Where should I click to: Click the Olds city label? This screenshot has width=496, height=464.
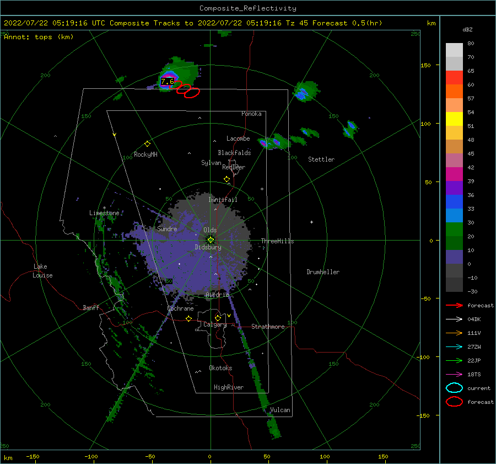pos(210,230)
